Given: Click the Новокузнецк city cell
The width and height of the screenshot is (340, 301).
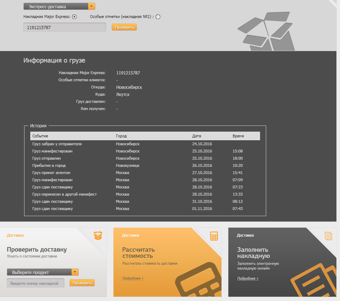Looking at the screenshot, I should click(x=127, y=165).
